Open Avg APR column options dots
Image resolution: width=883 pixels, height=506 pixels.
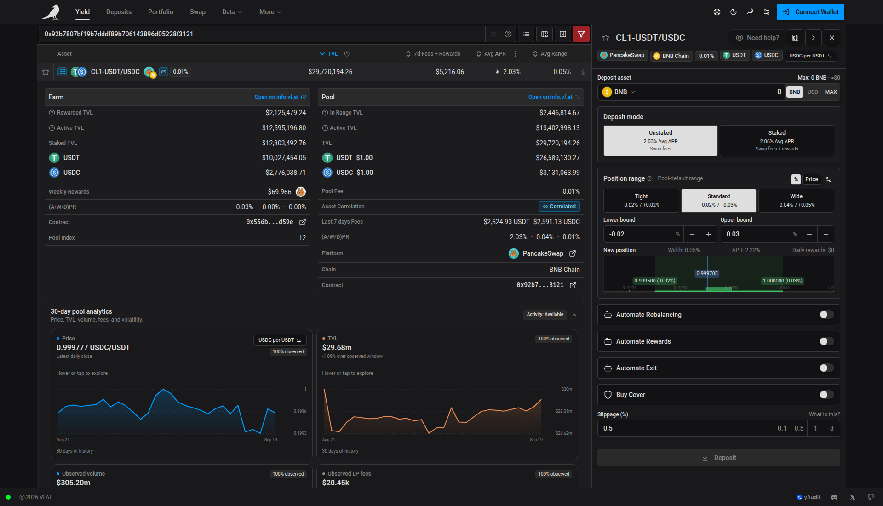point(515,54)
